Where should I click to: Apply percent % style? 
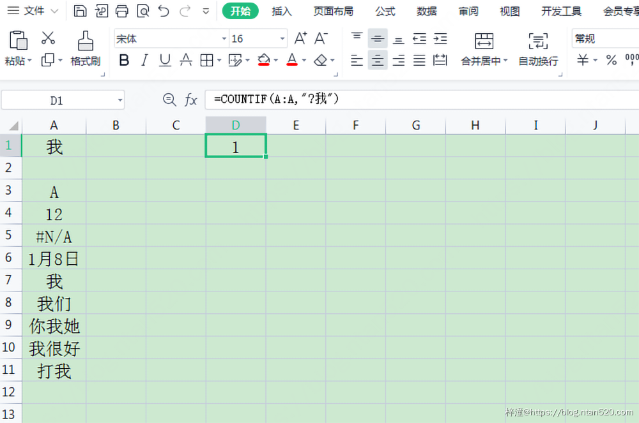click(611, 60)
